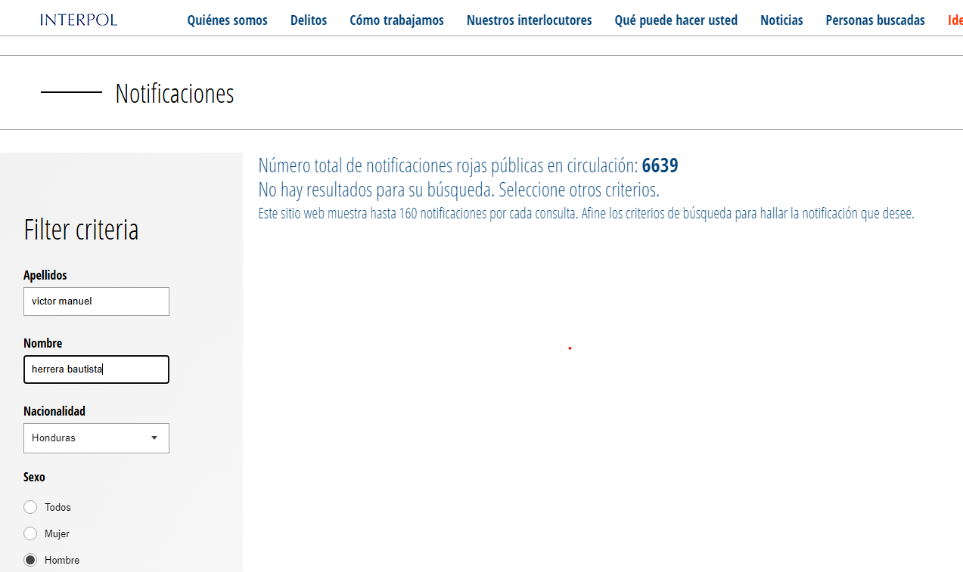Choose the Mujer radio option
Screen dimensions: 963x572
[x=30, y=533]
